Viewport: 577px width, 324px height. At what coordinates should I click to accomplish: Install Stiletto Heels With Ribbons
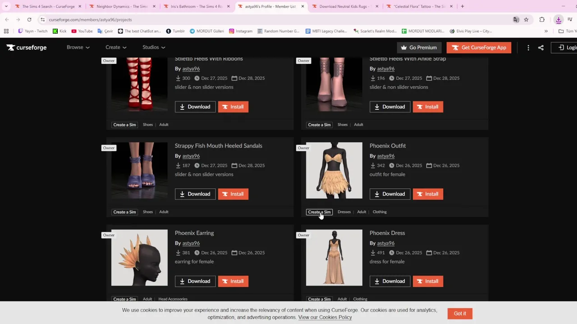(x=233, y=107)
